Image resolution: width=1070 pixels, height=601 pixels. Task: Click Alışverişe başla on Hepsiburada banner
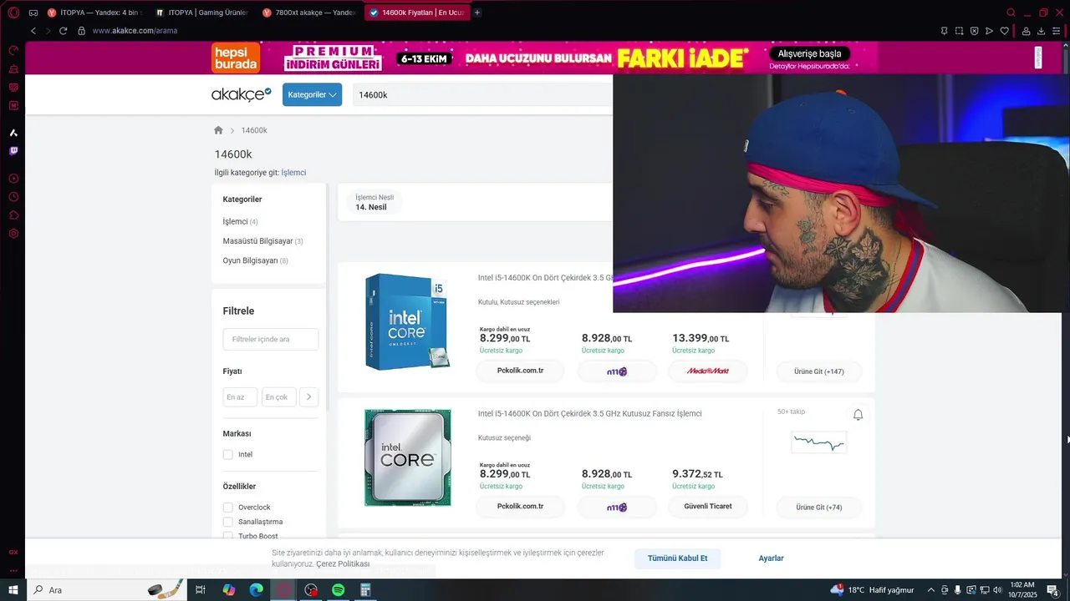click(808, 53)
